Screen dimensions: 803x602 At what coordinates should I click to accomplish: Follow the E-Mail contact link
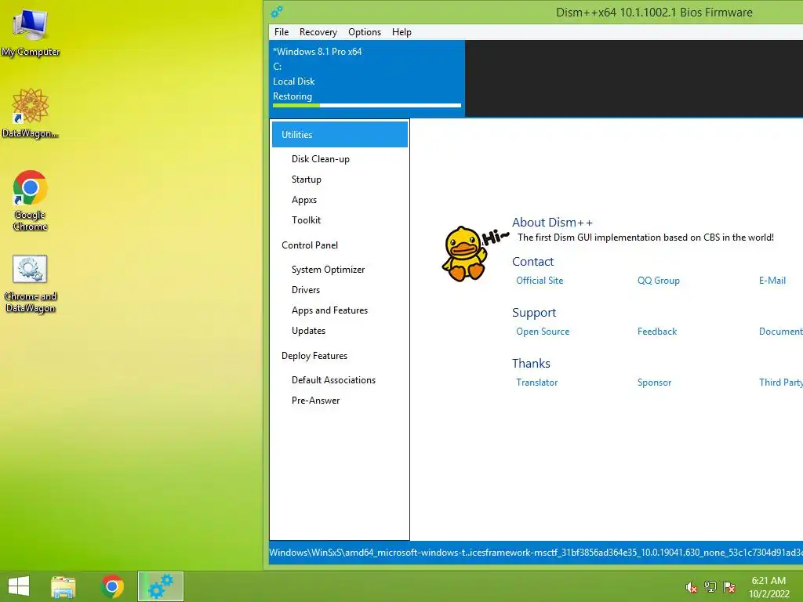tap(772, 281)
